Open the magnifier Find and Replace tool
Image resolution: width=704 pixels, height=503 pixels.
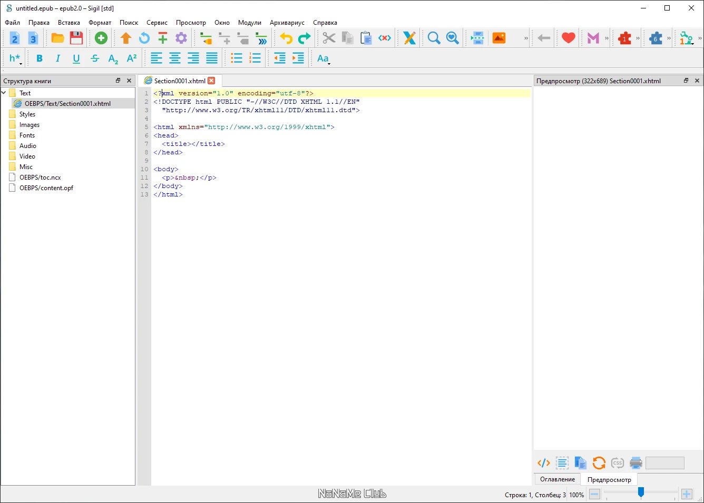coord(434,38)
